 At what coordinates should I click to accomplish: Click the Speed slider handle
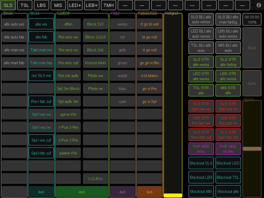[252, 148]
